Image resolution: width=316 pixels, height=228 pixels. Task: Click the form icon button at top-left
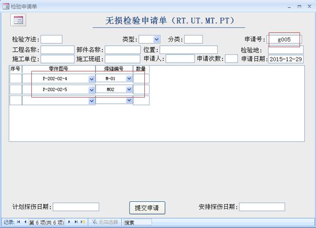pos(18,20)
